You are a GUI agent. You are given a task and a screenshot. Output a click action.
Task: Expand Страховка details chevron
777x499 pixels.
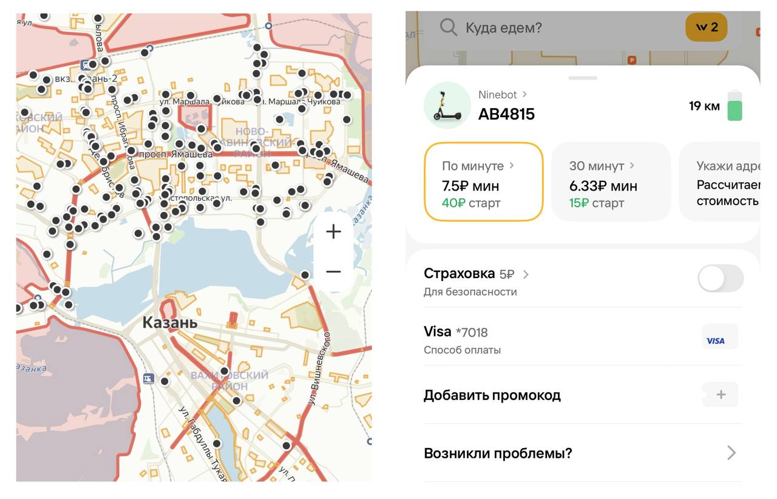click(x=526, y=274)
